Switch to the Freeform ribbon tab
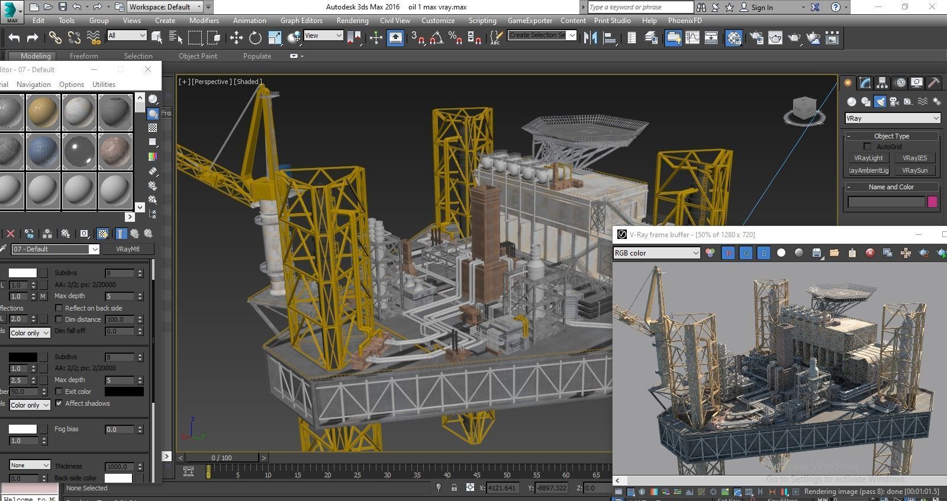This screenshot has height=501, width=947. click(84, 56)
